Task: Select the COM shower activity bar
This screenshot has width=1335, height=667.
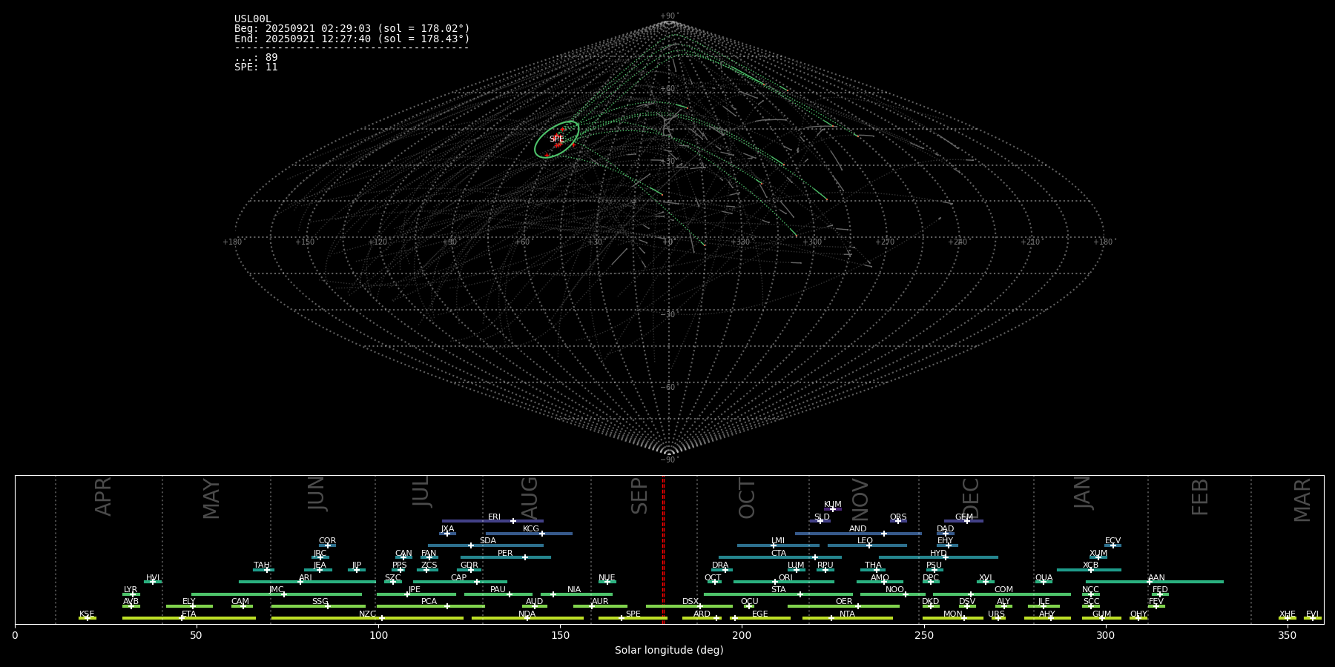Action: click(1001, 594)
